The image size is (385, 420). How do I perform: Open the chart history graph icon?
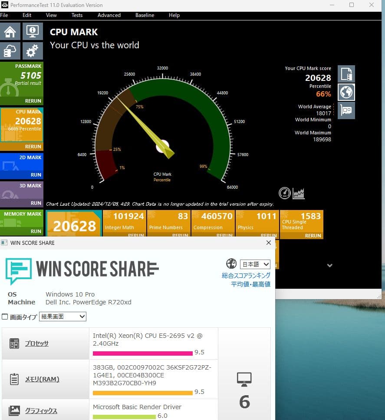[298, 193]
